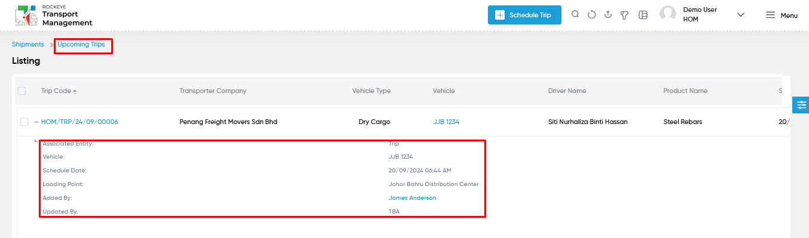This screenshot has height=238, width=809.
Task: Expand the Demo User dropdown chevron
Action: pyautogui.click(x=741, y=15)
